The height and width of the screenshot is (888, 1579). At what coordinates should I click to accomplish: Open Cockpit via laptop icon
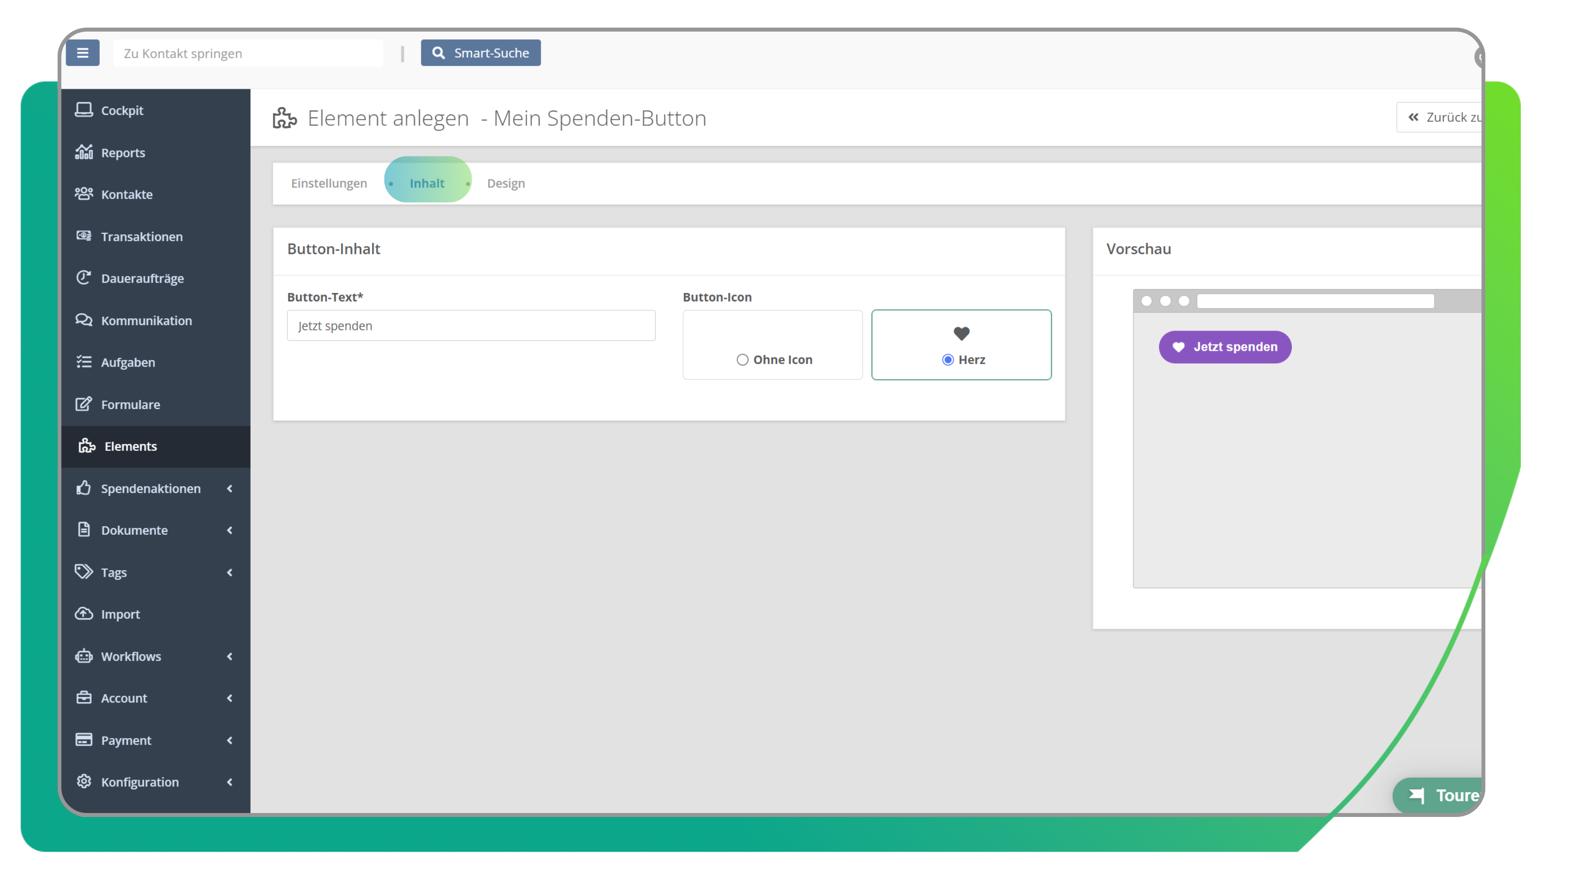pyautogui.click(x=84, y=110)
